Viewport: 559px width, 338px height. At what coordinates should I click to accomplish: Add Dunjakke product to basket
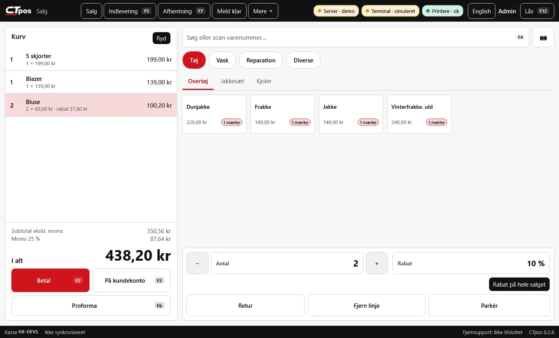point(214,114)
